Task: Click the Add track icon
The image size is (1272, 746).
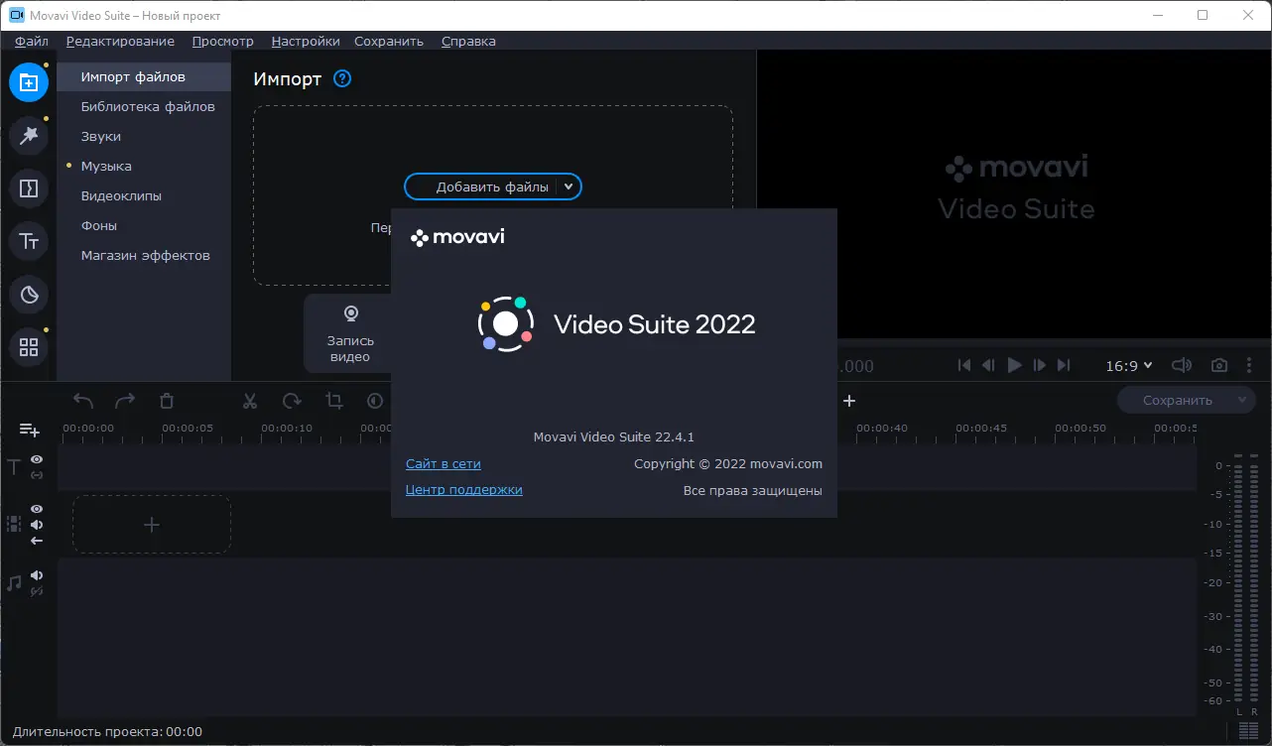Action: pos(30,430)
